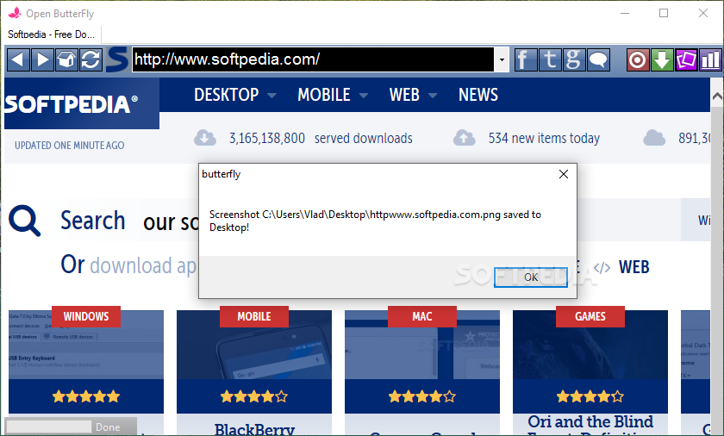Image resolution: width=724 pixels, height=436 pixels.
Task: Open the DESKTOP menu label
Action: click(226, 95)
